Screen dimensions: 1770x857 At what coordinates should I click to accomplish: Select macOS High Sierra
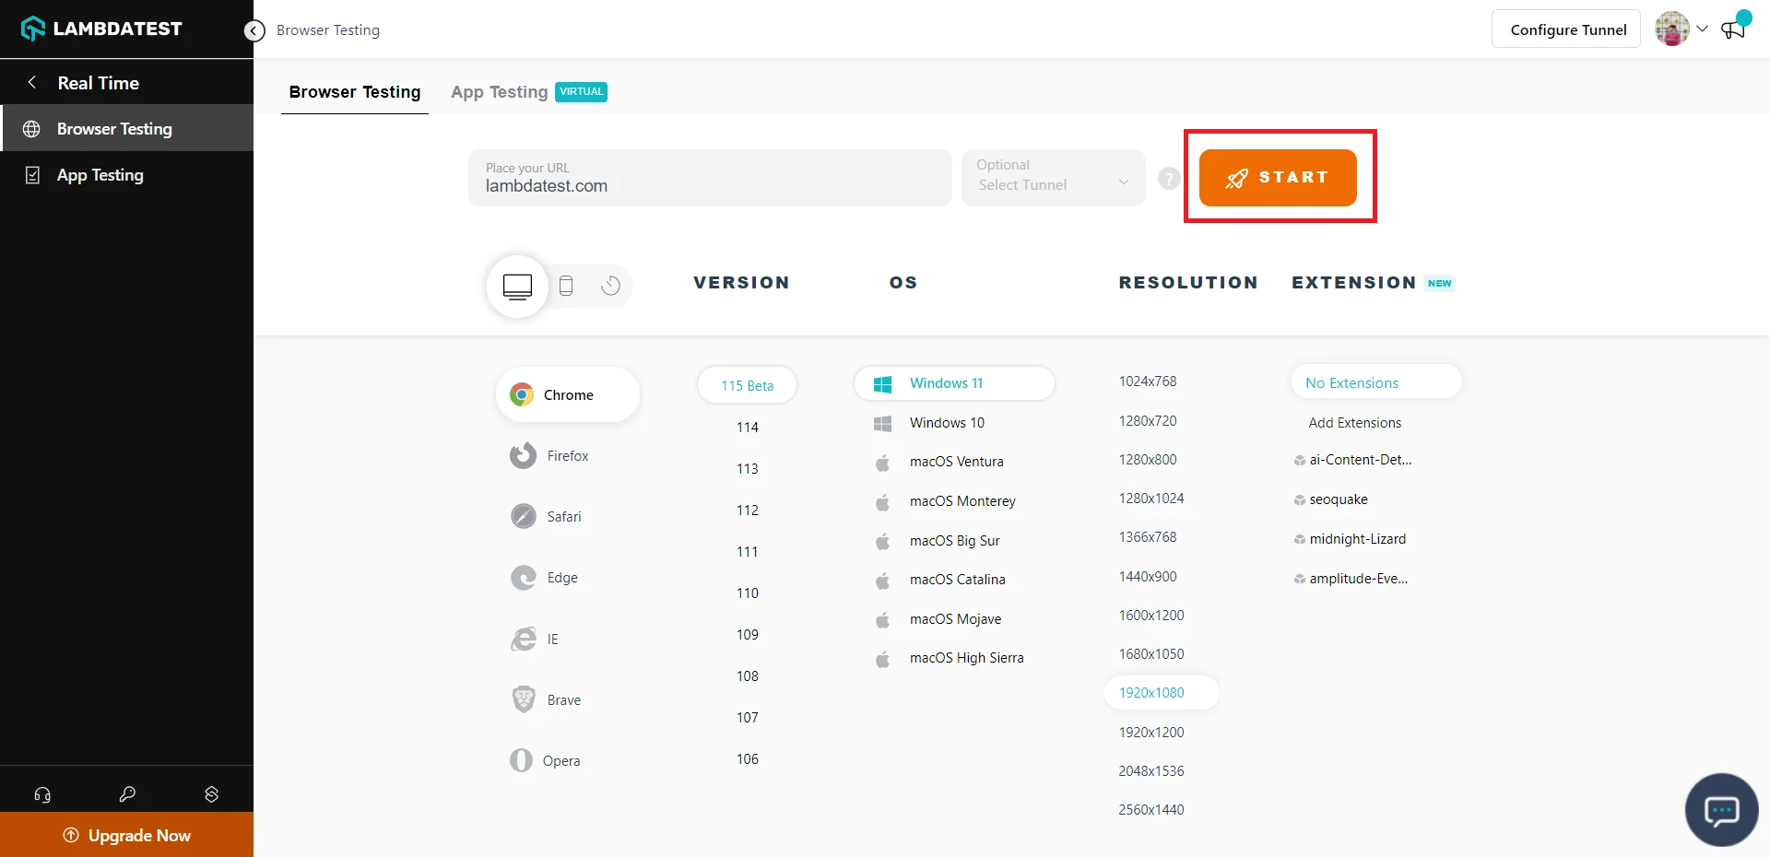click(949, 657)
